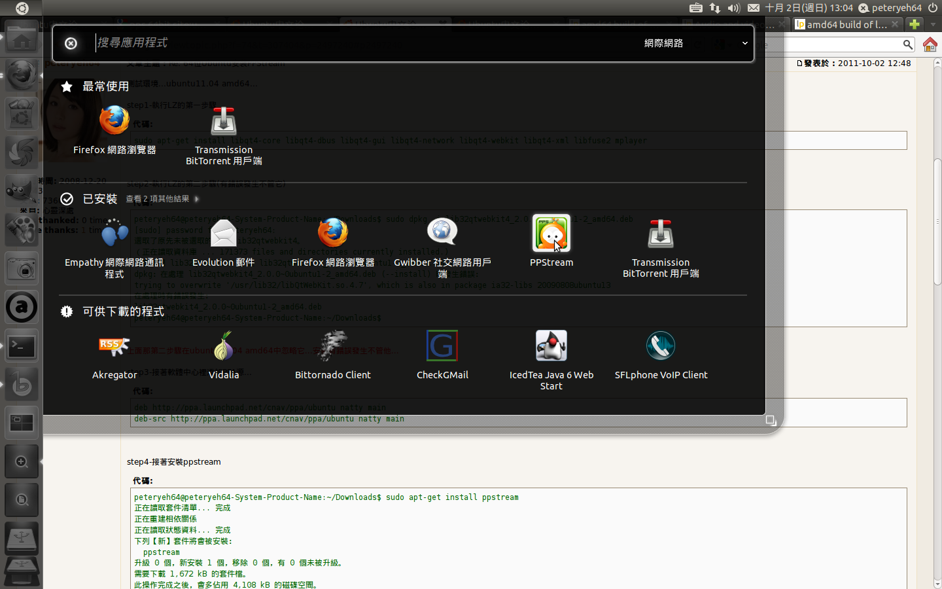Screen dimensions: 942x589
Task: Open Ubuntu Software Center in launcher
Action: point(22,115)
